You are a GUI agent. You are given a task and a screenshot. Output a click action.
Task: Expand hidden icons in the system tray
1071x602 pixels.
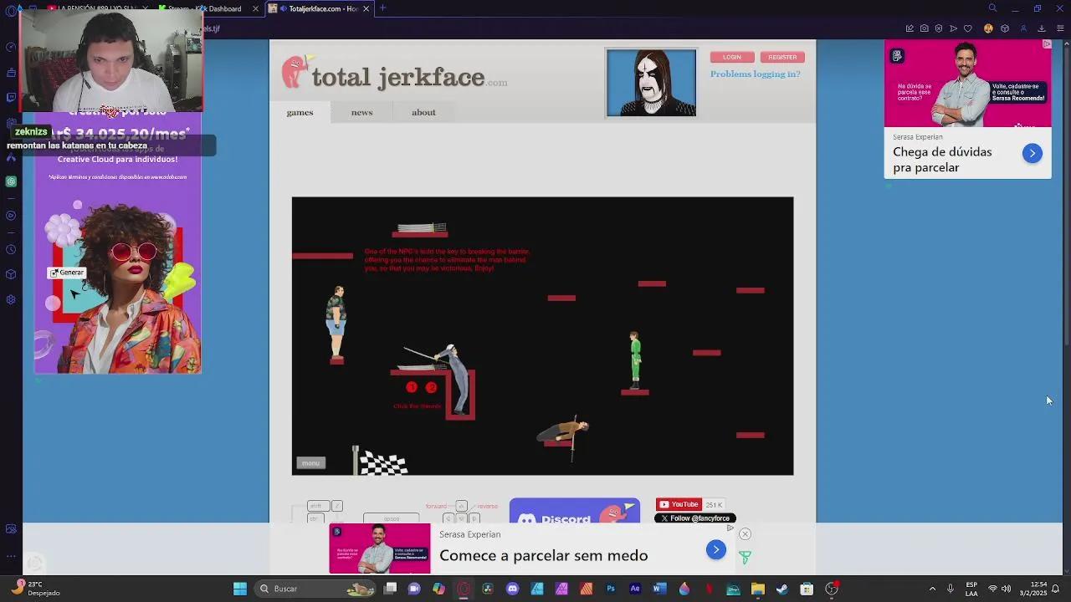point(932,589)
